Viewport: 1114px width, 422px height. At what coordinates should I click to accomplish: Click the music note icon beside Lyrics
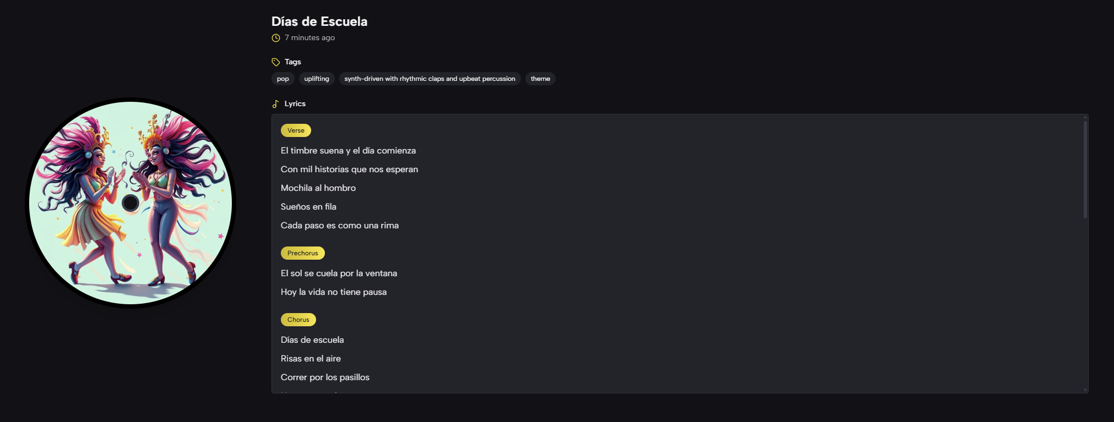(x=276, y=104)
